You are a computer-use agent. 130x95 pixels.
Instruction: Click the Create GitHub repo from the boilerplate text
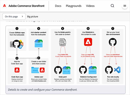pos(17,34)
